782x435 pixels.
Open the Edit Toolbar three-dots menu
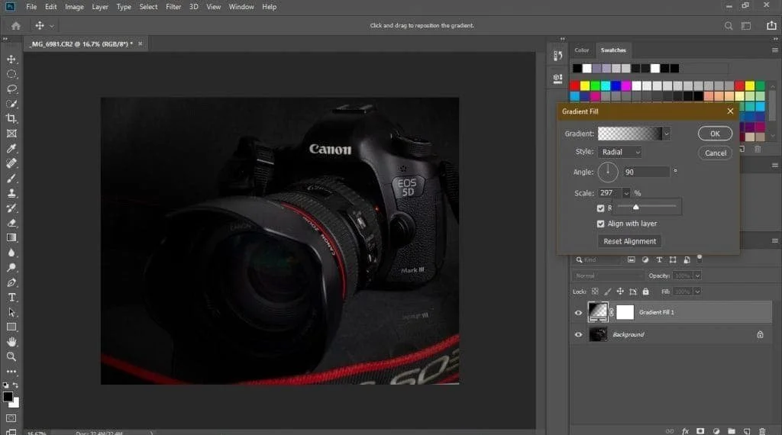11,372
